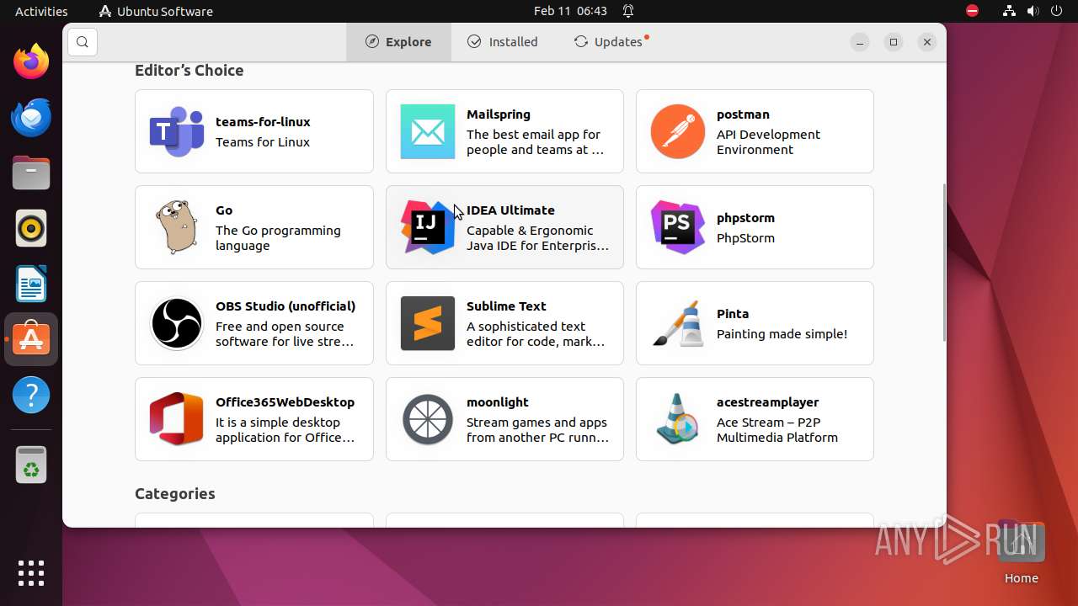Screen dimensions: 1078x606
Task: Click the Office365WebDesktop logo icon
Action: 177,419
